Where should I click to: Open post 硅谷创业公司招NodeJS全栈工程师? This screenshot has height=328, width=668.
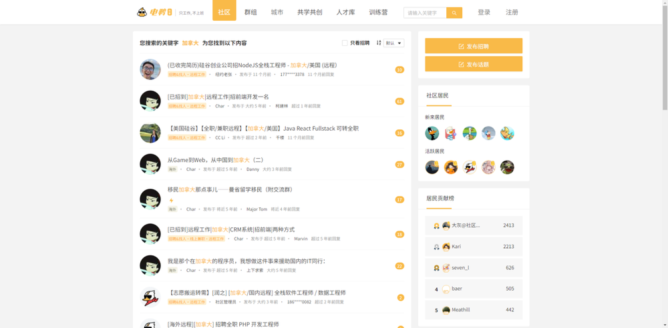(253, 65)
